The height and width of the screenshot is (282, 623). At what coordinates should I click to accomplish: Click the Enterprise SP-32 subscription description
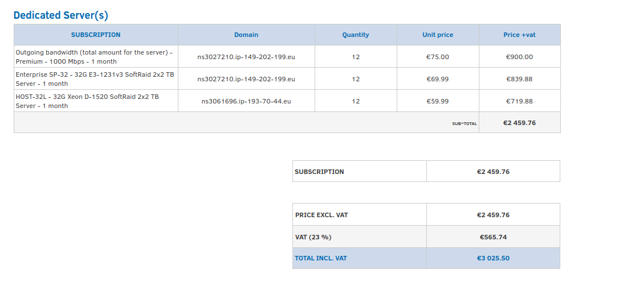(95, 79)
